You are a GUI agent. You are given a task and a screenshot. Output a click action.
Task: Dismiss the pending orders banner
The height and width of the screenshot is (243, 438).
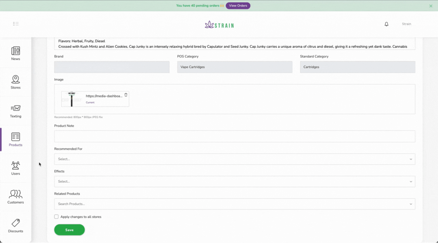(x=431, y=6)
